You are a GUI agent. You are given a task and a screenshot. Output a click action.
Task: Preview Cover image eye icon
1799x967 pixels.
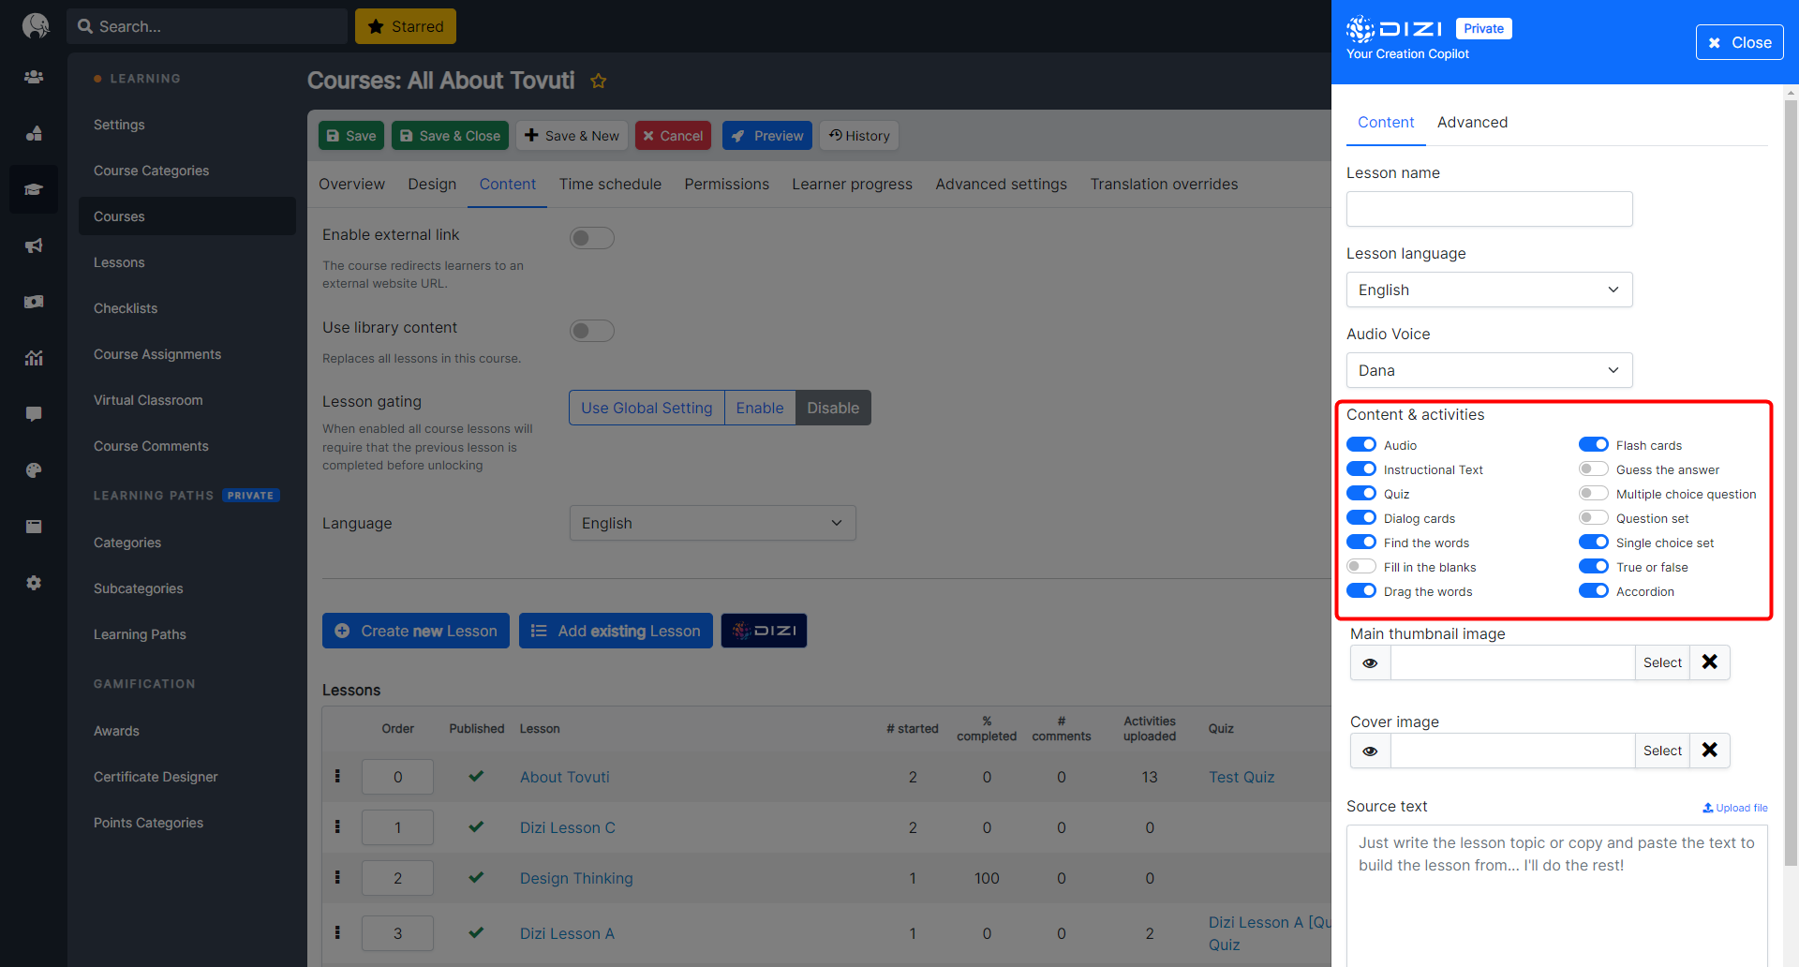click(1371, 751)
